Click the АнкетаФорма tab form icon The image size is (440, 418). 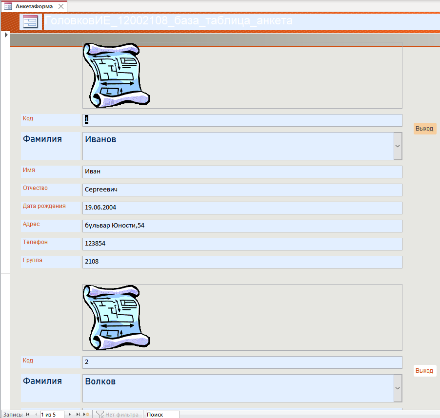(8, 6)
